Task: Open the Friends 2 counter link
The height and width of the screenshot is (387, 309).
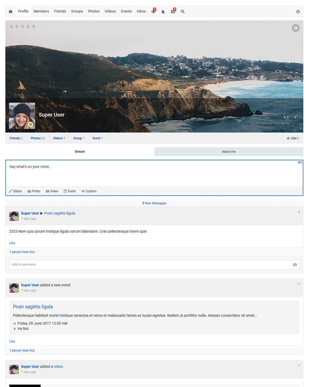Action: click(x=16, y=138)
